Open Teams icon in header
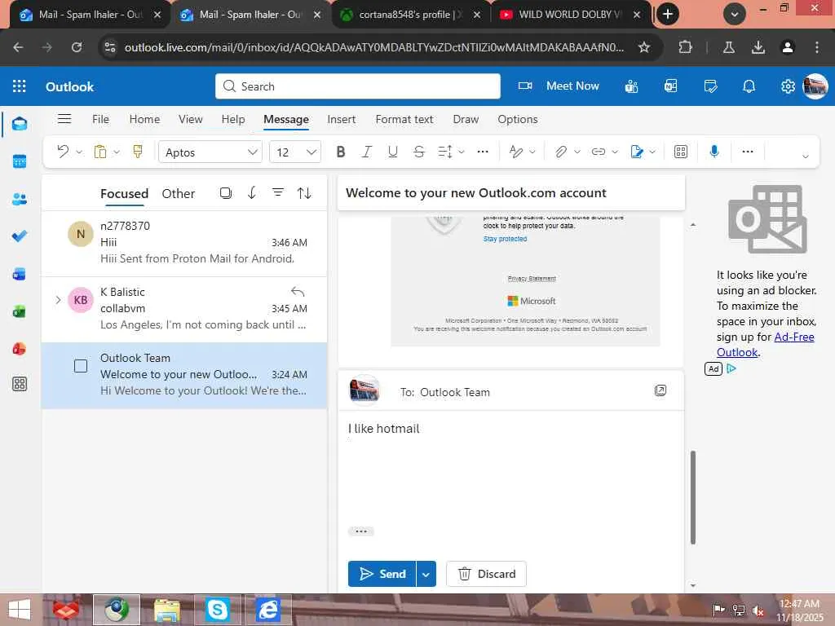Viewport: 835px width, 626px height. [632, 86]
